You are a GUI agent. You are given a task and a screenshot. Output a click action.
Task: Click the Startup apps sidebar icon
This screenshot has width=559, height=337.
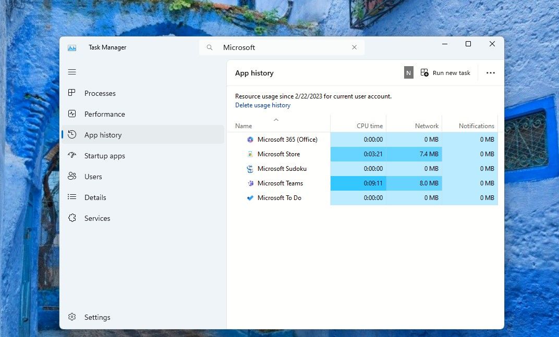pos(72,156)
